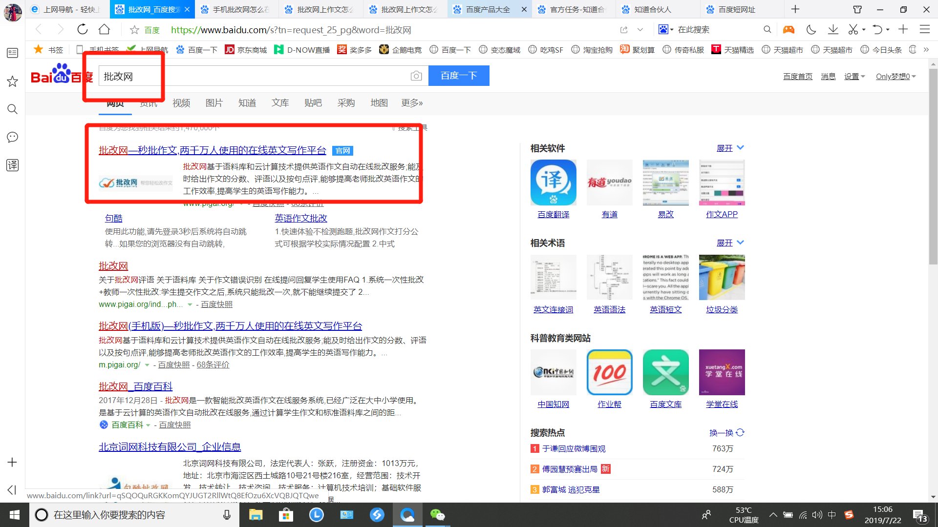Open 设置 dropdown on Baidu header
Viewport: 938px width, 527px height.
854,77
